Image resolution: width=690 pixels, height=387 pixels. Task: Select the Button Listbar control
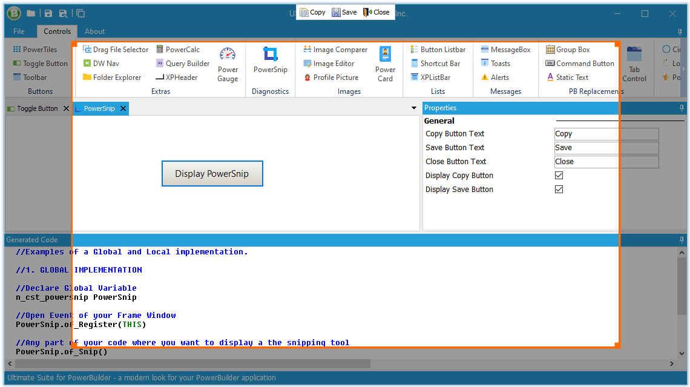[x=438, y=49]
